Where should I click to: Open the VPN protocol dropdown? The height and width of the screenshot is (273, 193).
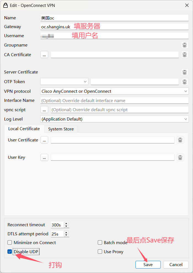(x=114, y=91)
